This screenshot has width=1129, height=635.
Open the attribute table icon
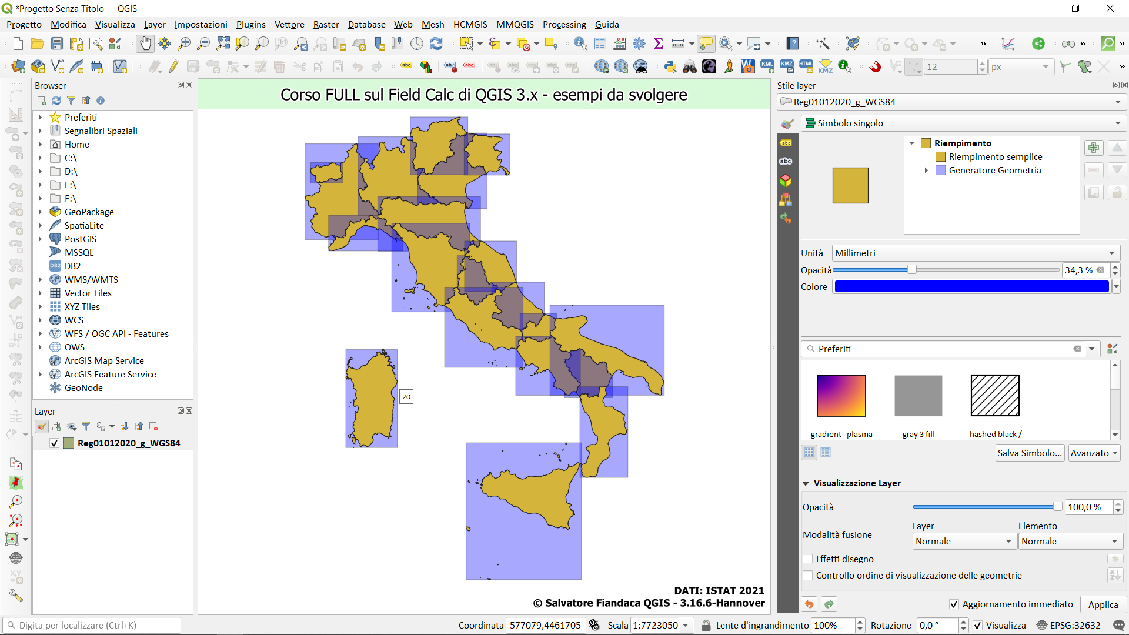(600, 44)
